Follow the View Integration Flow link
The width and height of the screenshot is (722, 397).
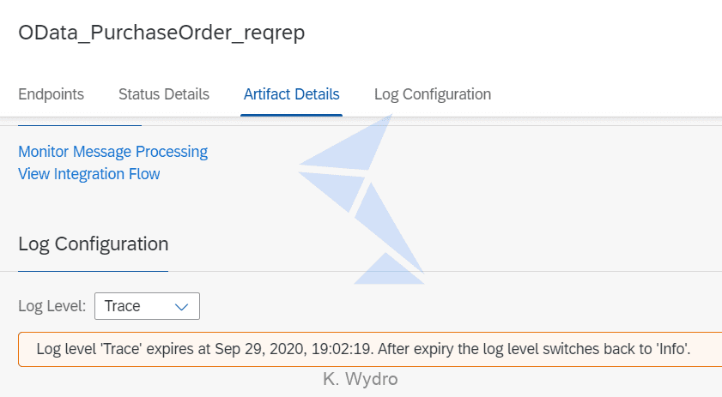[x=89, y=174]
